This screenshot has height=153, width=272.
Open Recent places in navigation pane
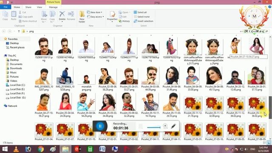click(17, 47)
